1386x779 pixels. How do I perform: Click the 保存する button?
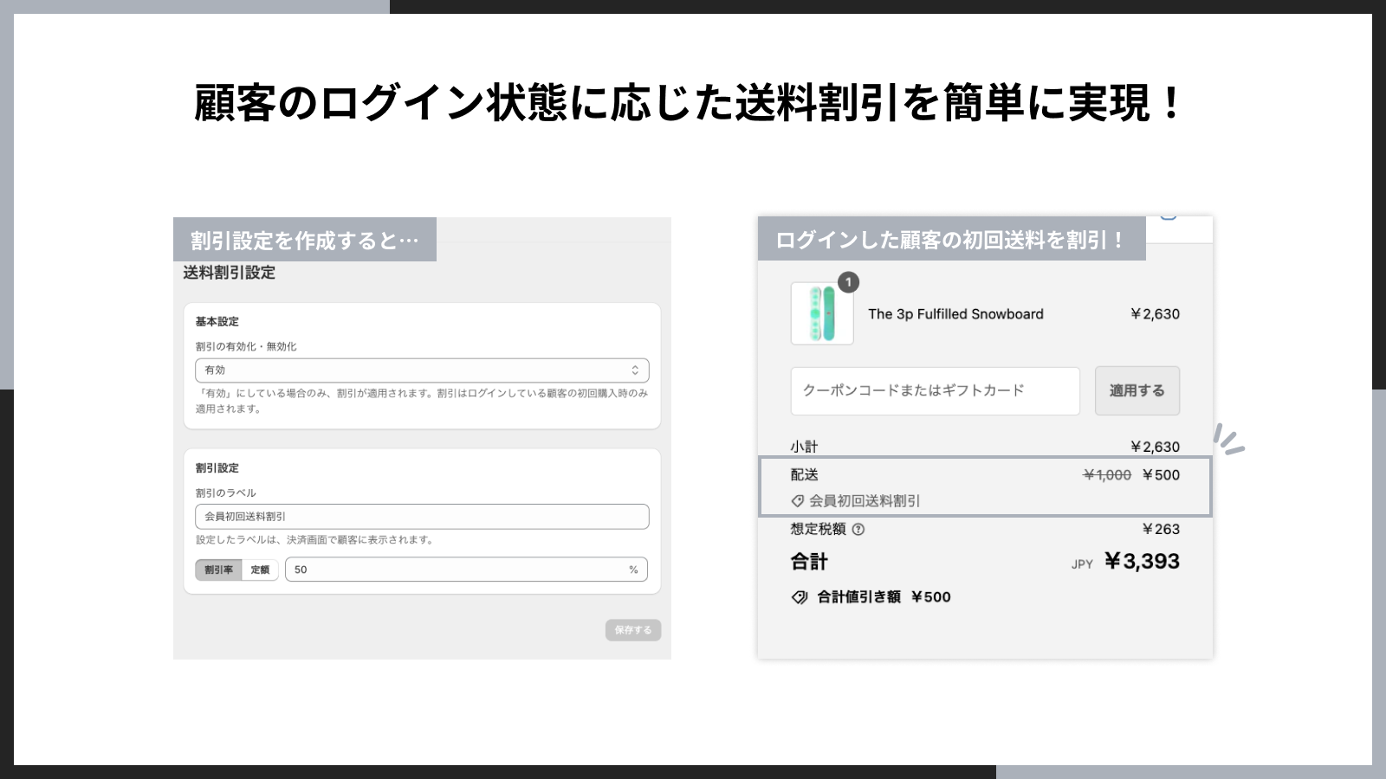click(632, 630)
